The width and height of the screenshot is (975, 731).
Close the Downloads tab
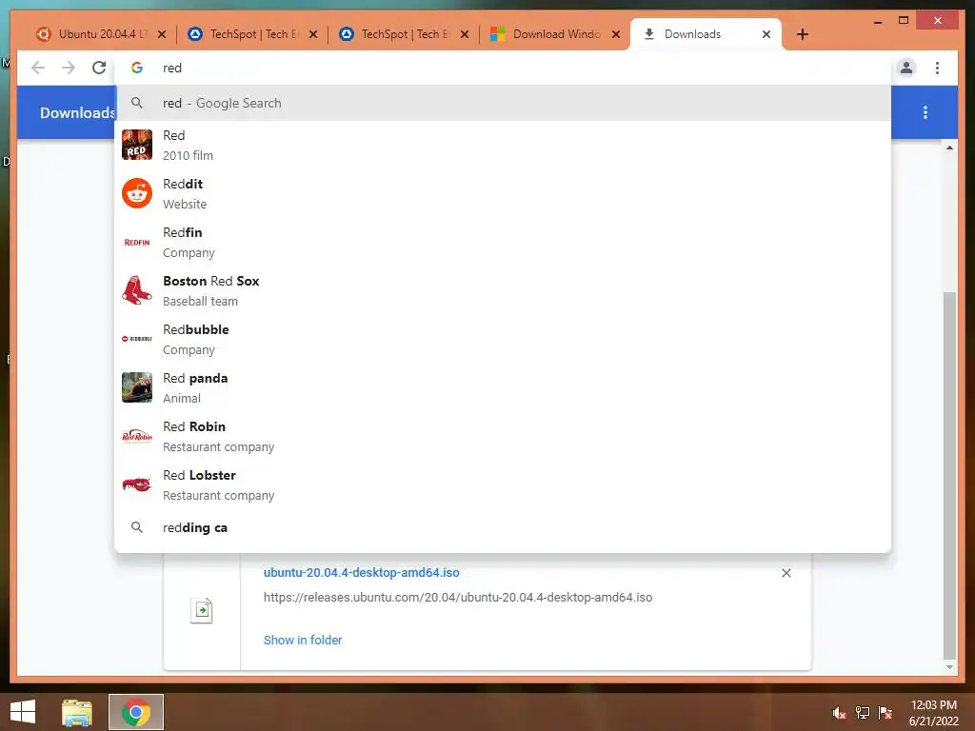[766, 34]
